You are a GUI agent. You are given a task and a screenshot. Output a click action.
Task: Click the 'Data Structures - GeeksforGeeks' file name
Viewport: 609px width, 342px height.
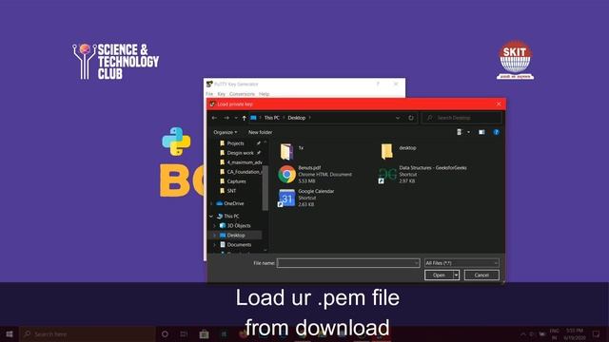coord(433,168)
